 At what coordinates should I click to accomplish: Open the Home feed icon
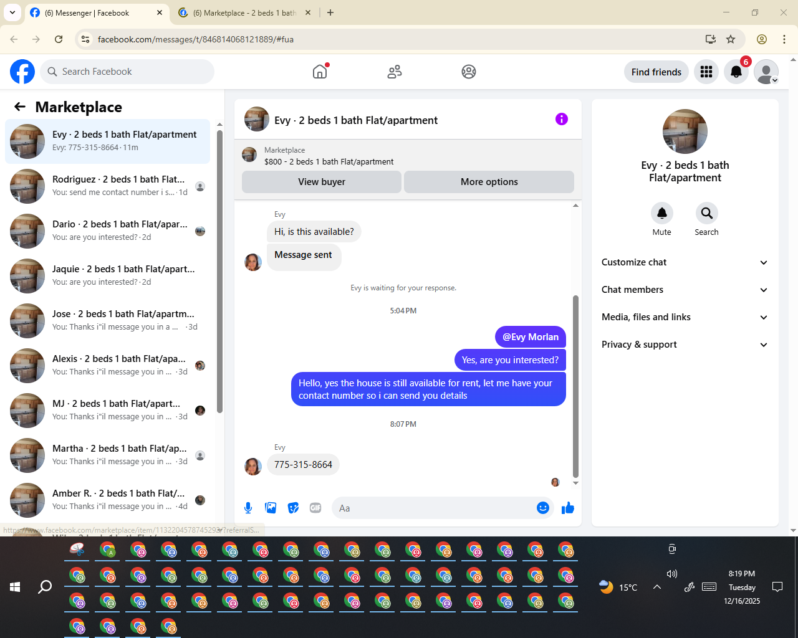[320, 72]
